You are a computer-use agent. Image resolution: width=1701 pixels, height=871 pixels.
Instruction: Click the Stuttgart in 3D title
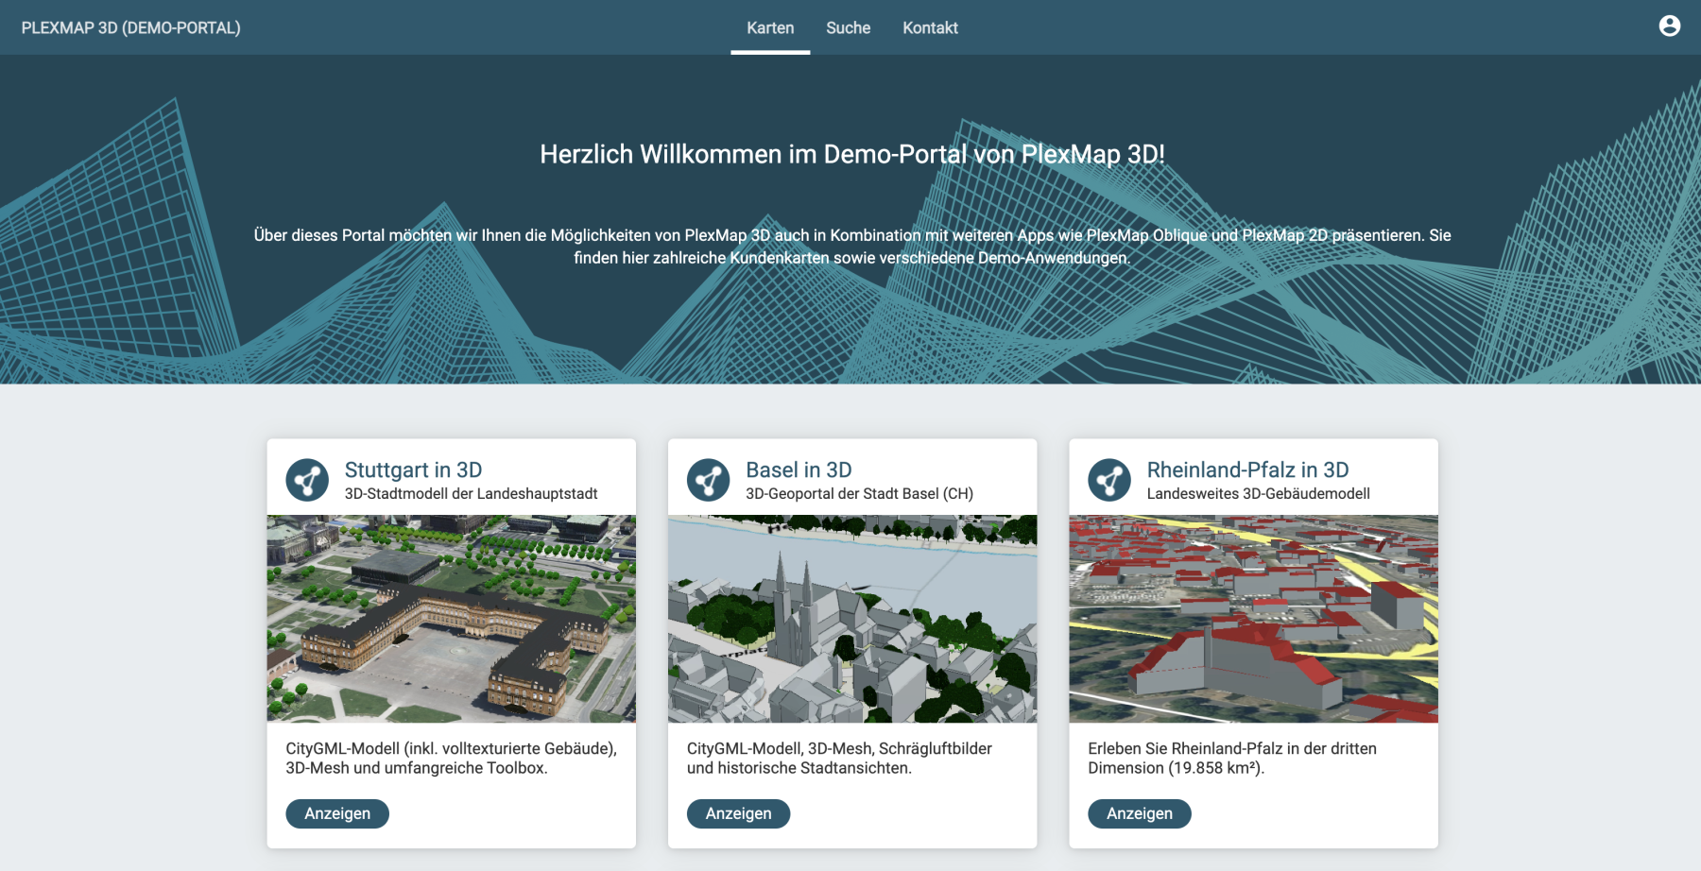pyautogui.click(x=413, y=470)
